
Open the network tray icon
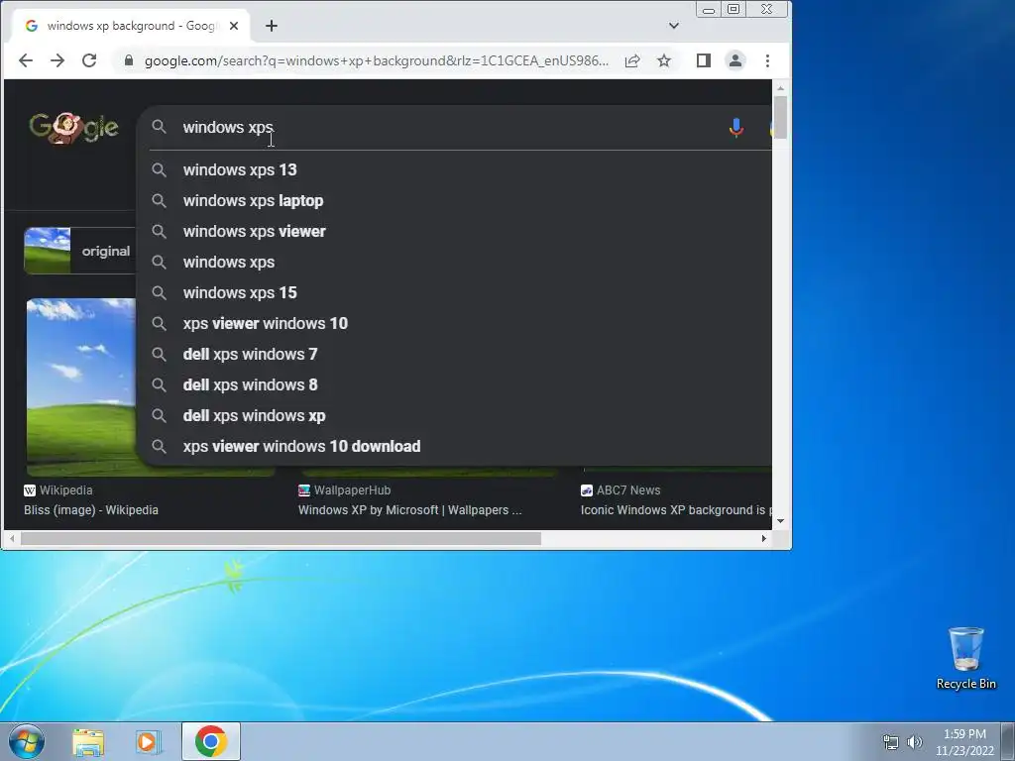click(891, 742)
